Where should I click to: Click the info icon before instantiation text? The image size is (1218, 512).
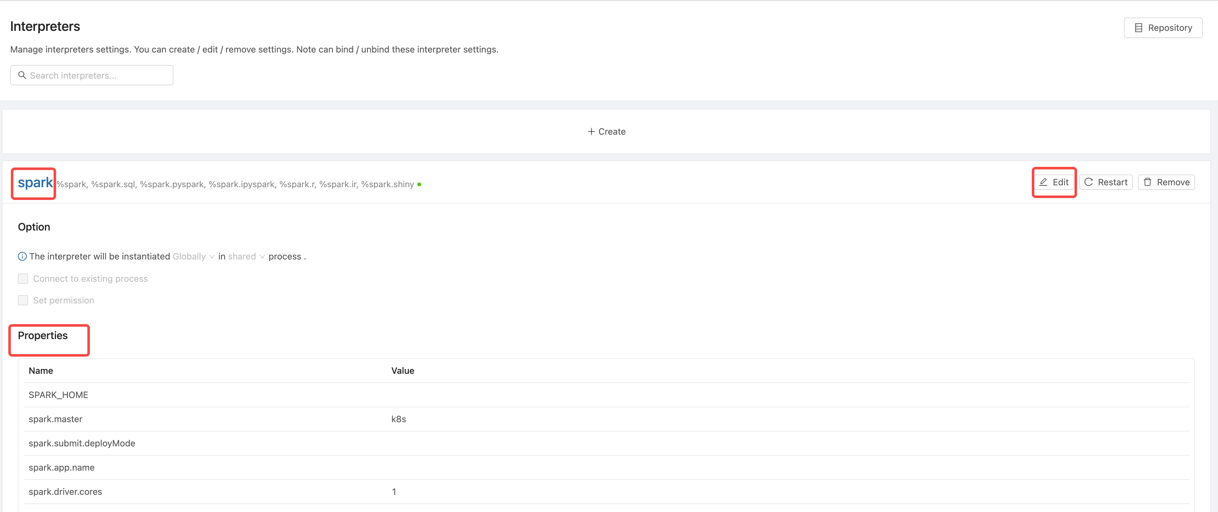(22, 256)
